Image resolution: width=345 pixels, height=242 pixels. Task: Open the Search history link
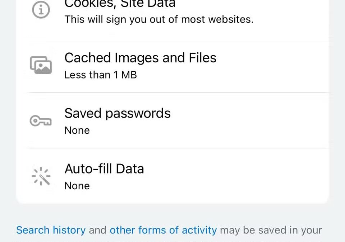pos(50,230)
